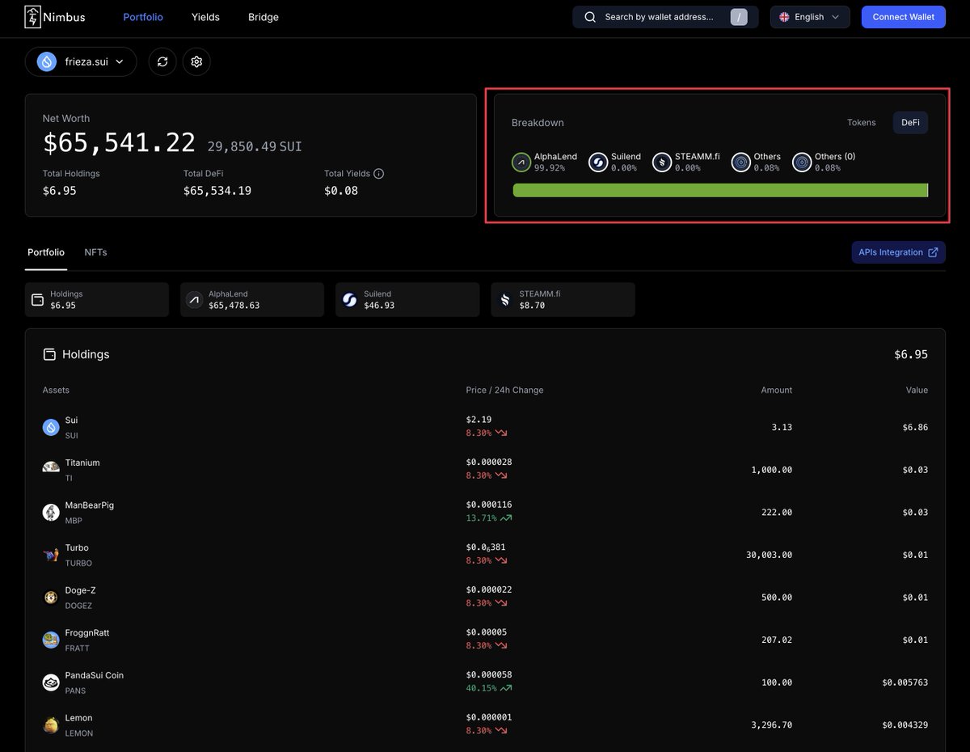
Task: Switch Breakdown view to Tokens
Action: click(x=861, y=123)
